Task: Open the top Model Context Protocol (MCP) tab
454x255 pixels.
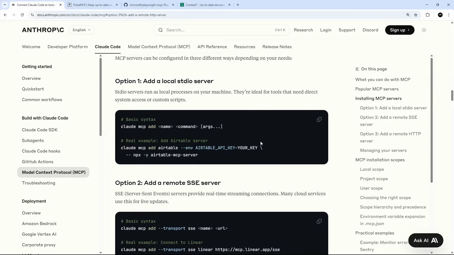Action: click(159, 47)
